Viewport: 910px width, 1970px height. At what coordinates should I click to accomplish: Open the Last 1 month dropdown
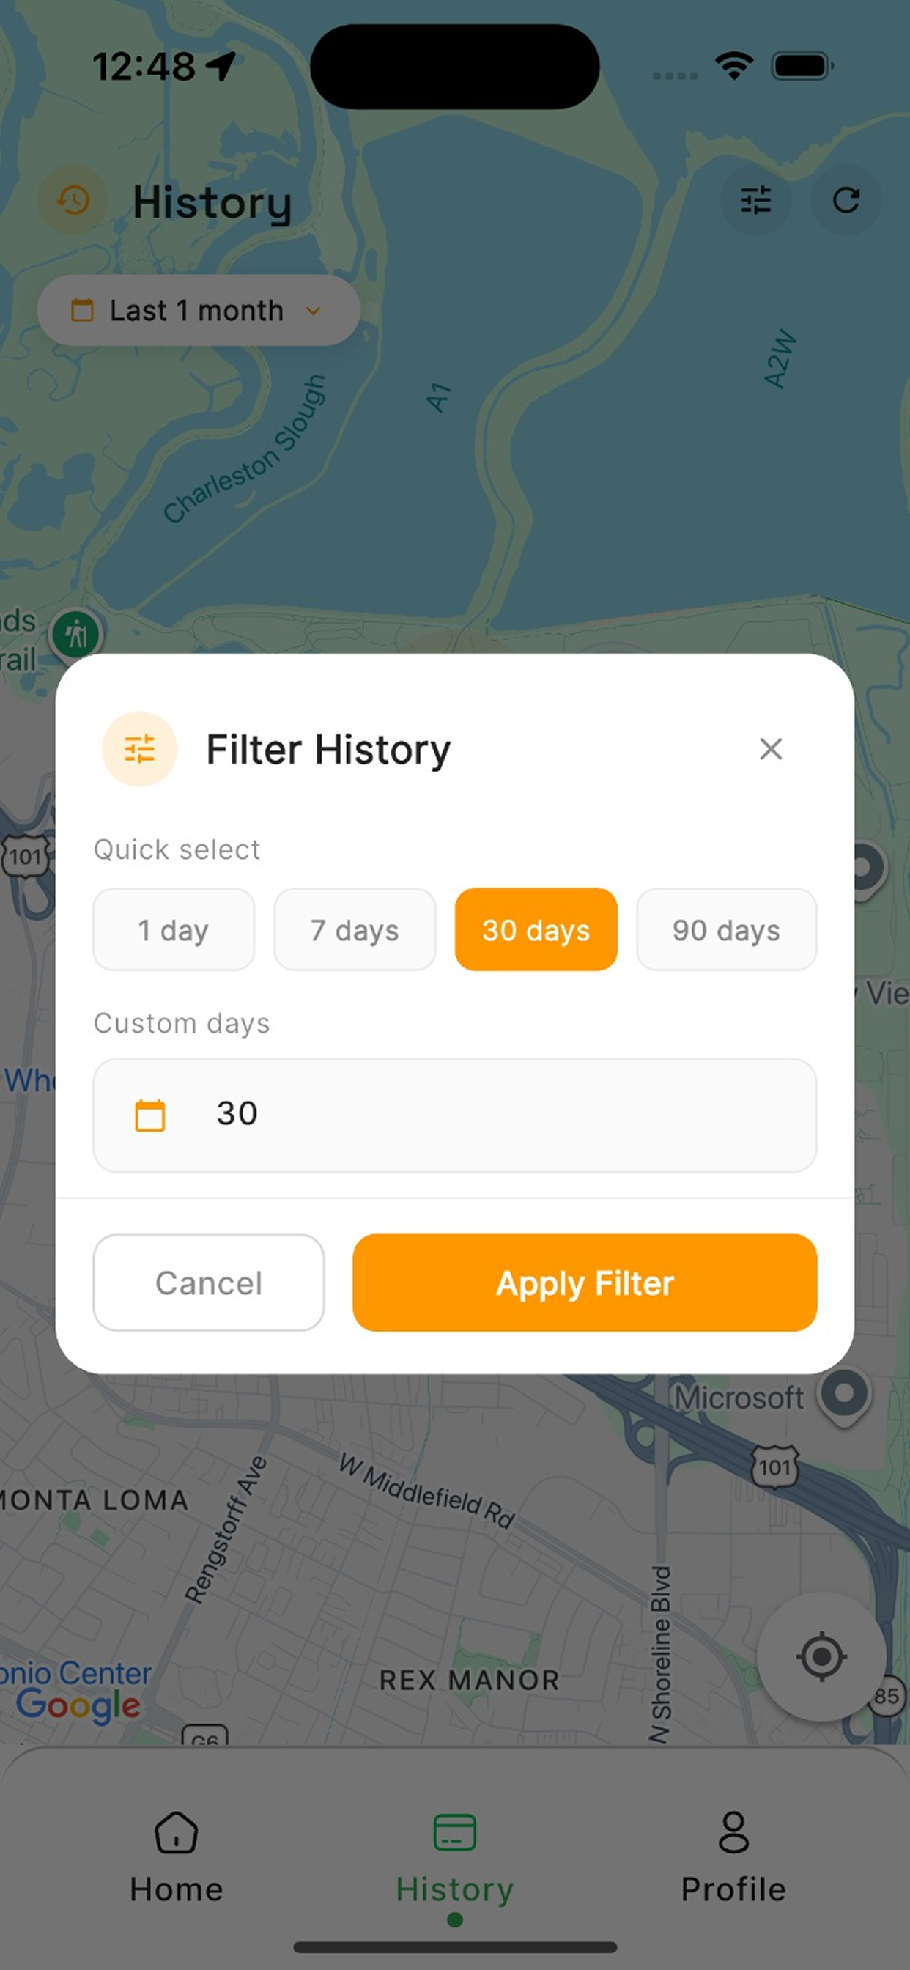[199, 311]
